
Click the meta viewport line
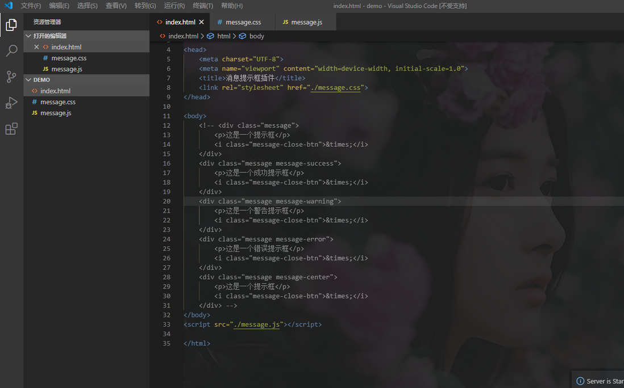pyautogui.click(x=334, y=69)
